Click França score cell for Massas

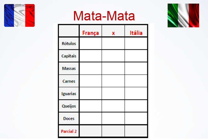point(90,69)
